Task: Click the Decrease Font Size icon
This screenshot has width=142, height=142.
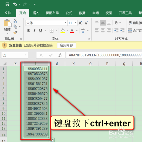Action: click(86, 23)
